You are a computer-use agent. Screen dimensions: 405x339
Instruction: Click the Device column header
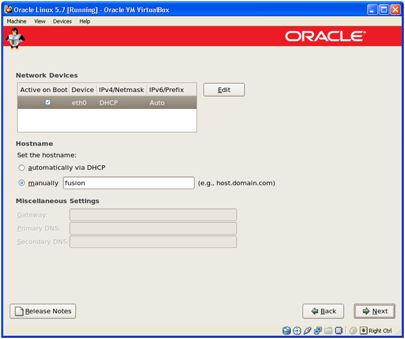coord(83,90)
